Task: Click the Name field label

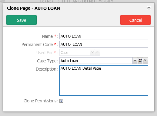Action: coord(50,36)
